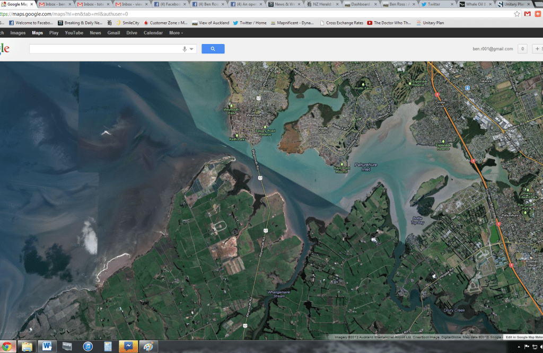Switch to the Twitter browser tab
The image size is (543, 353).
tap(434, 4)
